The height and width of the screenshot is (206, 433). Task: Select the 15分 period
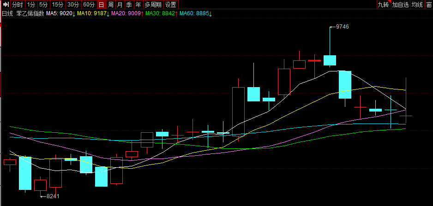click(57, 5)
